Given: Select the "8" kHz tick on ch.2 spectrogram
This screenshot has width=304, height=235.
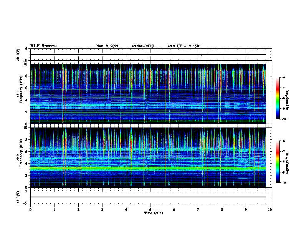Looking at the screenshot, I should click(x=27, y=140).
